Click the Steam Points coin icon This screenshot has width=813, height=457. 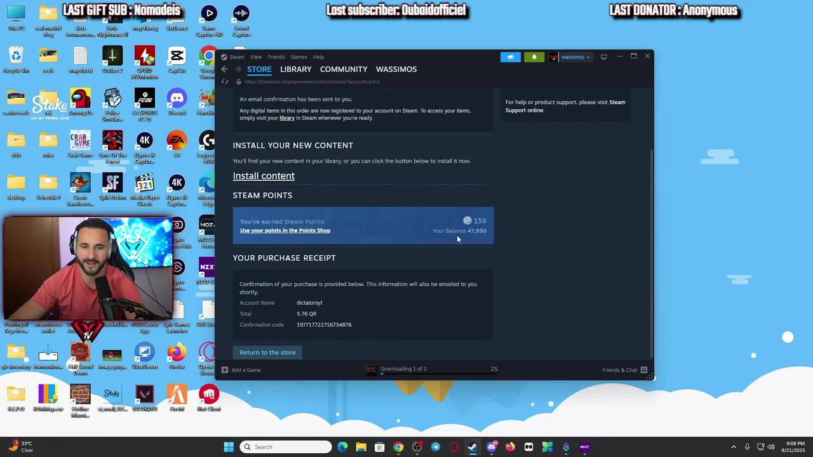[x=467, y=220]
